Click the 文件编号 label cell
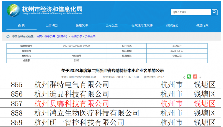This screenshot has width=223, height=127. (26, 51)
